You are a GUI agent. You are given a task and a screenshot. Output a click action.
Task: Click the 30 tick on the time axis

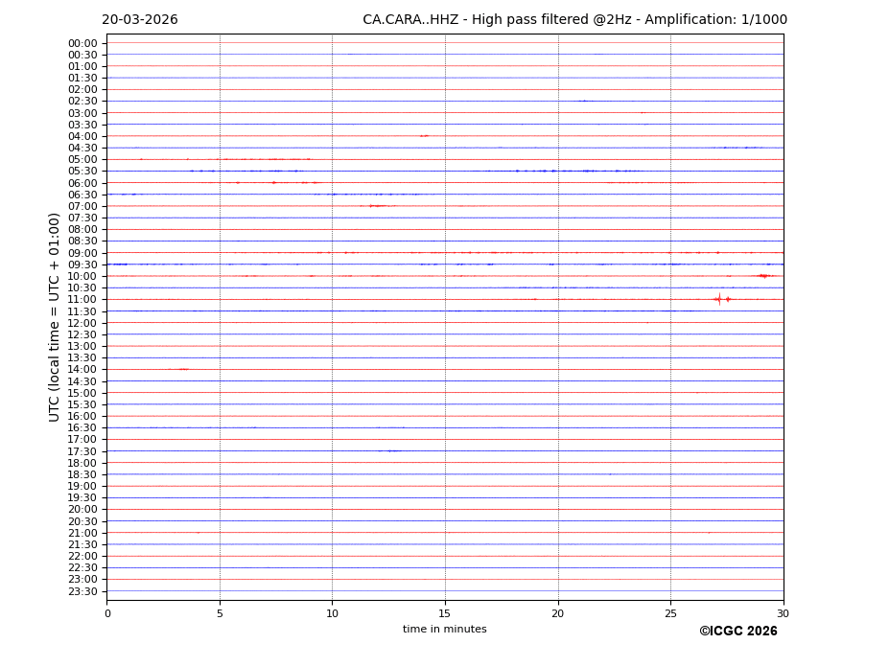tap(783, 613)
